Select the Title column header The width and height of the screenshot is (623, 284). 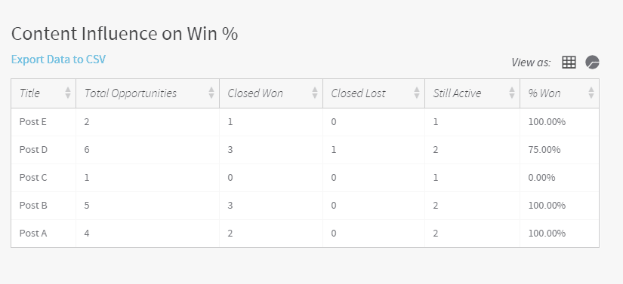point(44,93)
